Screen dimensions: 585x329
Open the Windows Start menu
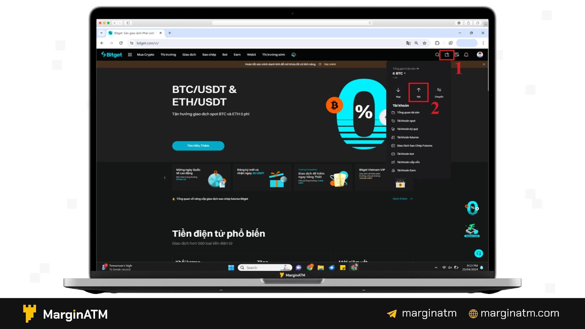(x=231, y=268)
